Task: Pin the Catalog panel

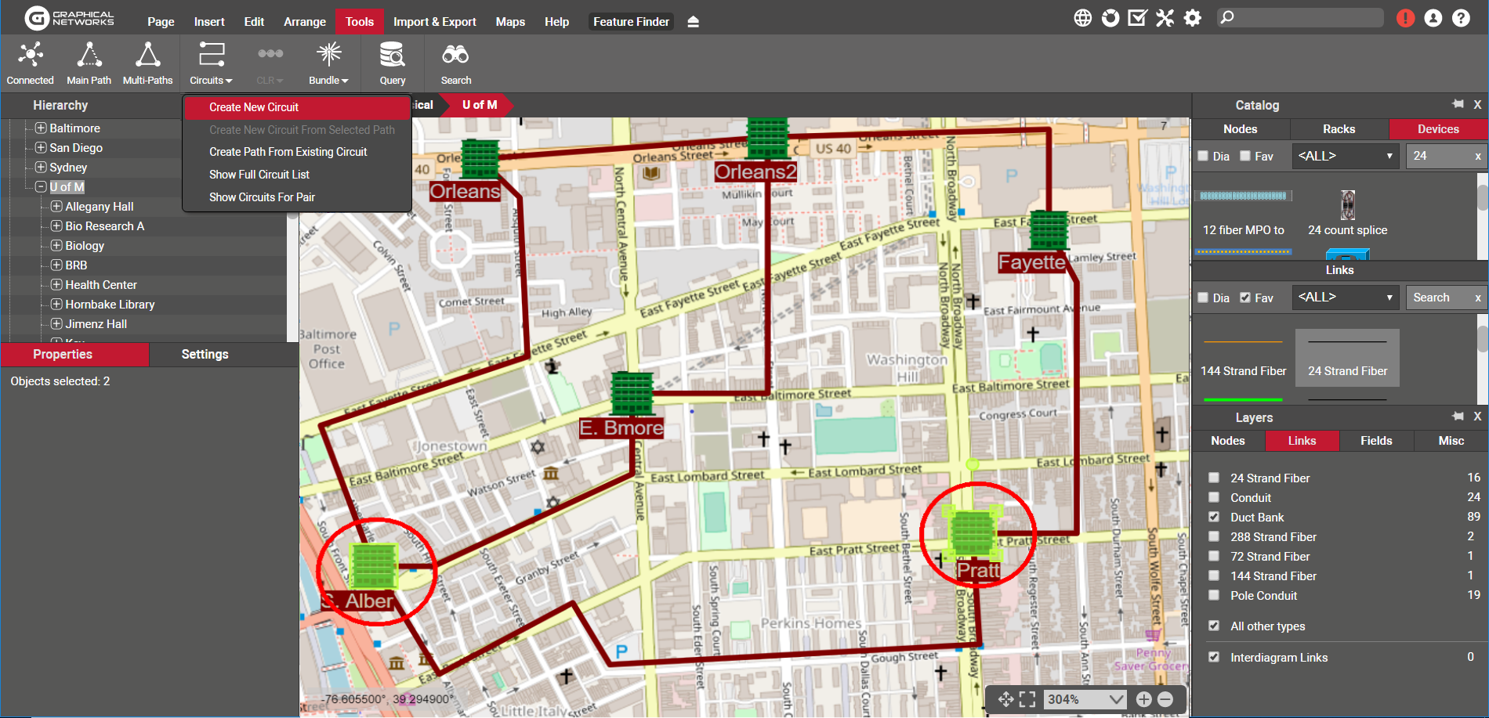Action: point(1458,104)
